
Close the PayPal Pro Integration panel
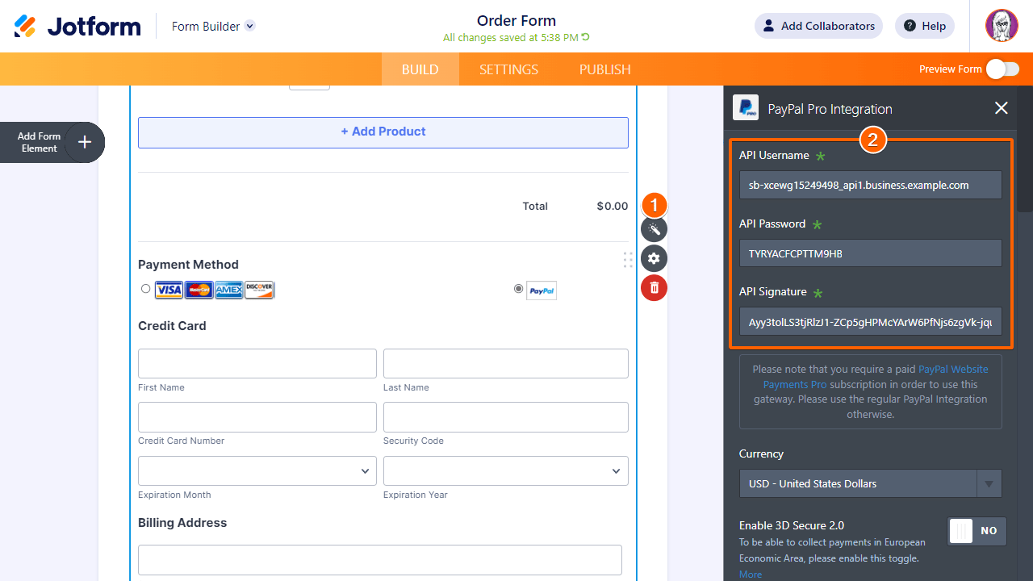[x=1002, y=108]
